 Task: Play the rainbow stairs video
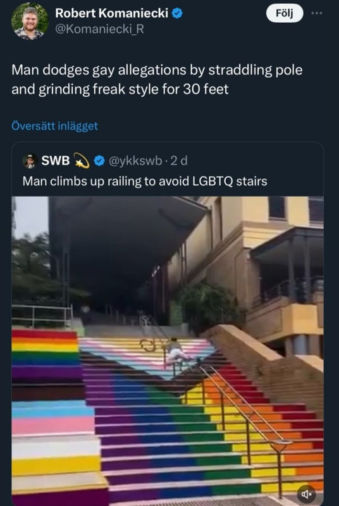click(168, 351)
